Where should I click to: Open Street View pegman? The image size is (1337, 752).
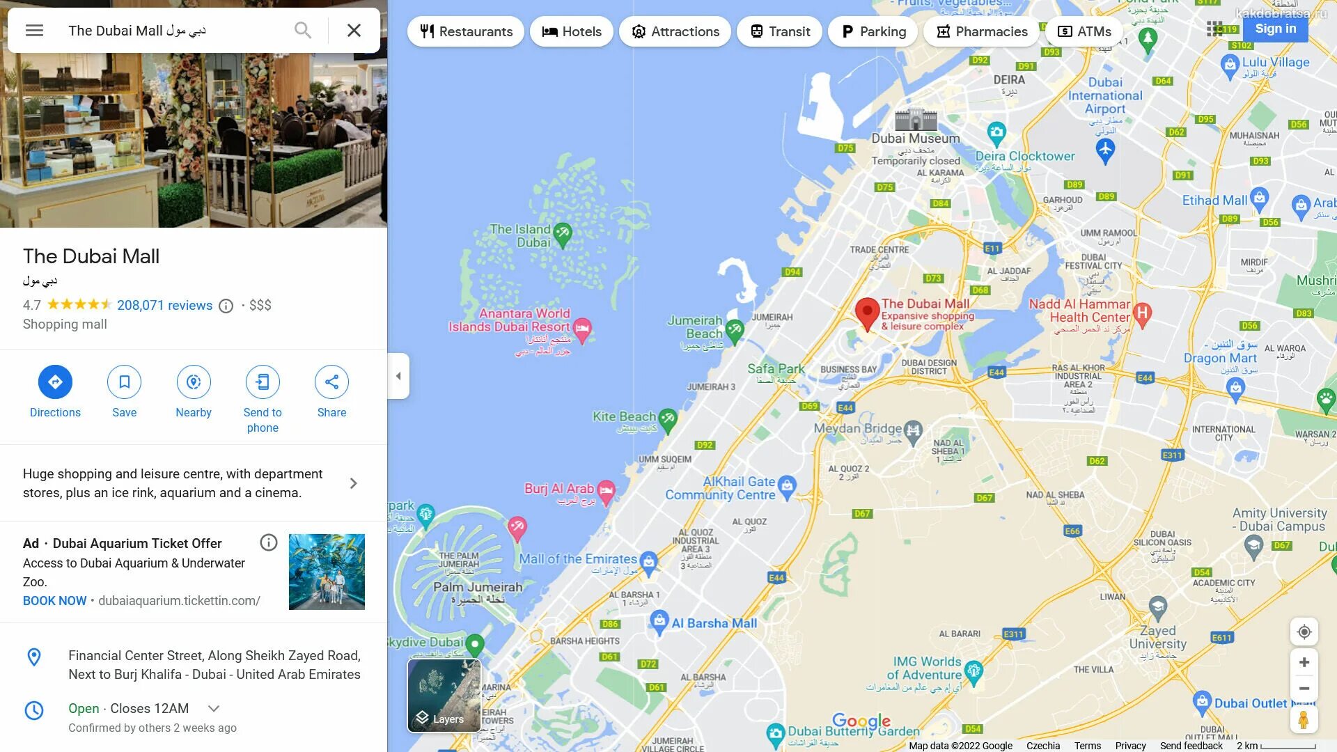coord(1304,719)
